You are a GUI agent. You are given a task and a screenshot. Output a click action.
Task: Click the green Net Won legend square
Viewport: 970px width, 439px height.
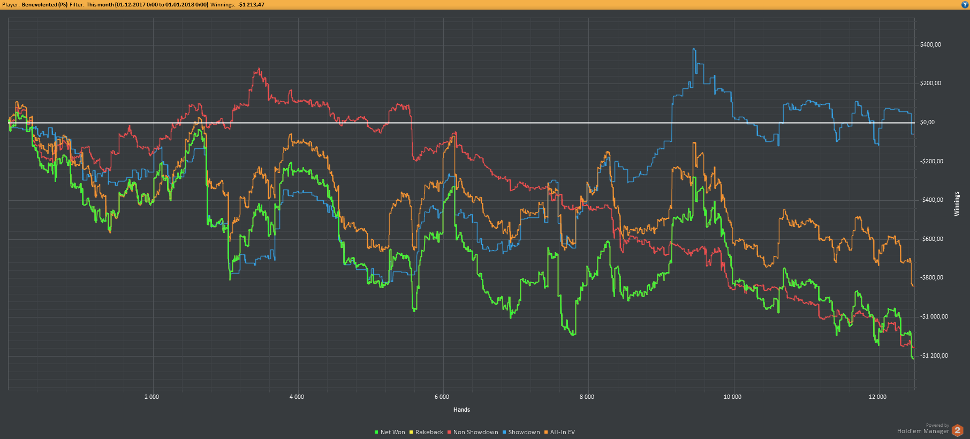click(x=376, y=432)
